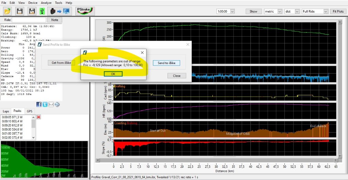The height and width of the screenshot is (180, 348).
Task: Share the ride via Facebook icon
Action: tap(39, 104)
